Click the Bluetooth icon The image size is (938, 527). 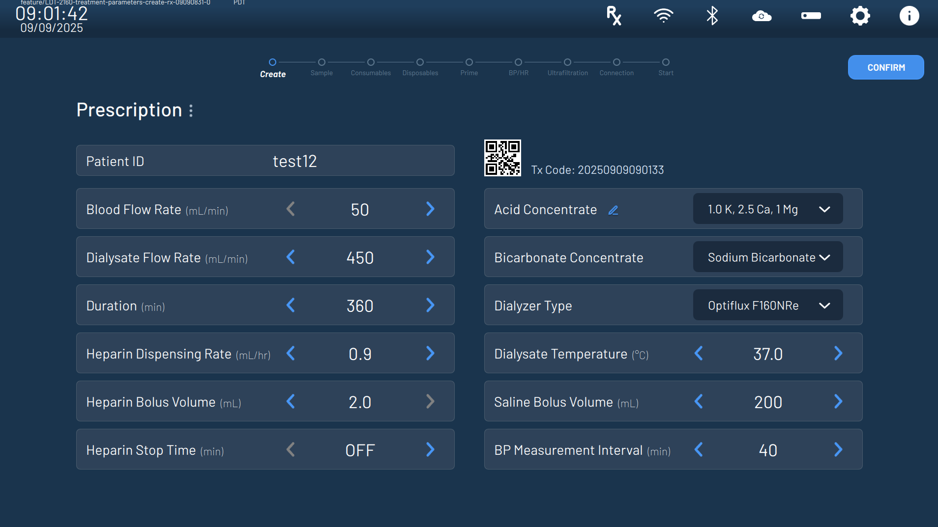[712, 16]
